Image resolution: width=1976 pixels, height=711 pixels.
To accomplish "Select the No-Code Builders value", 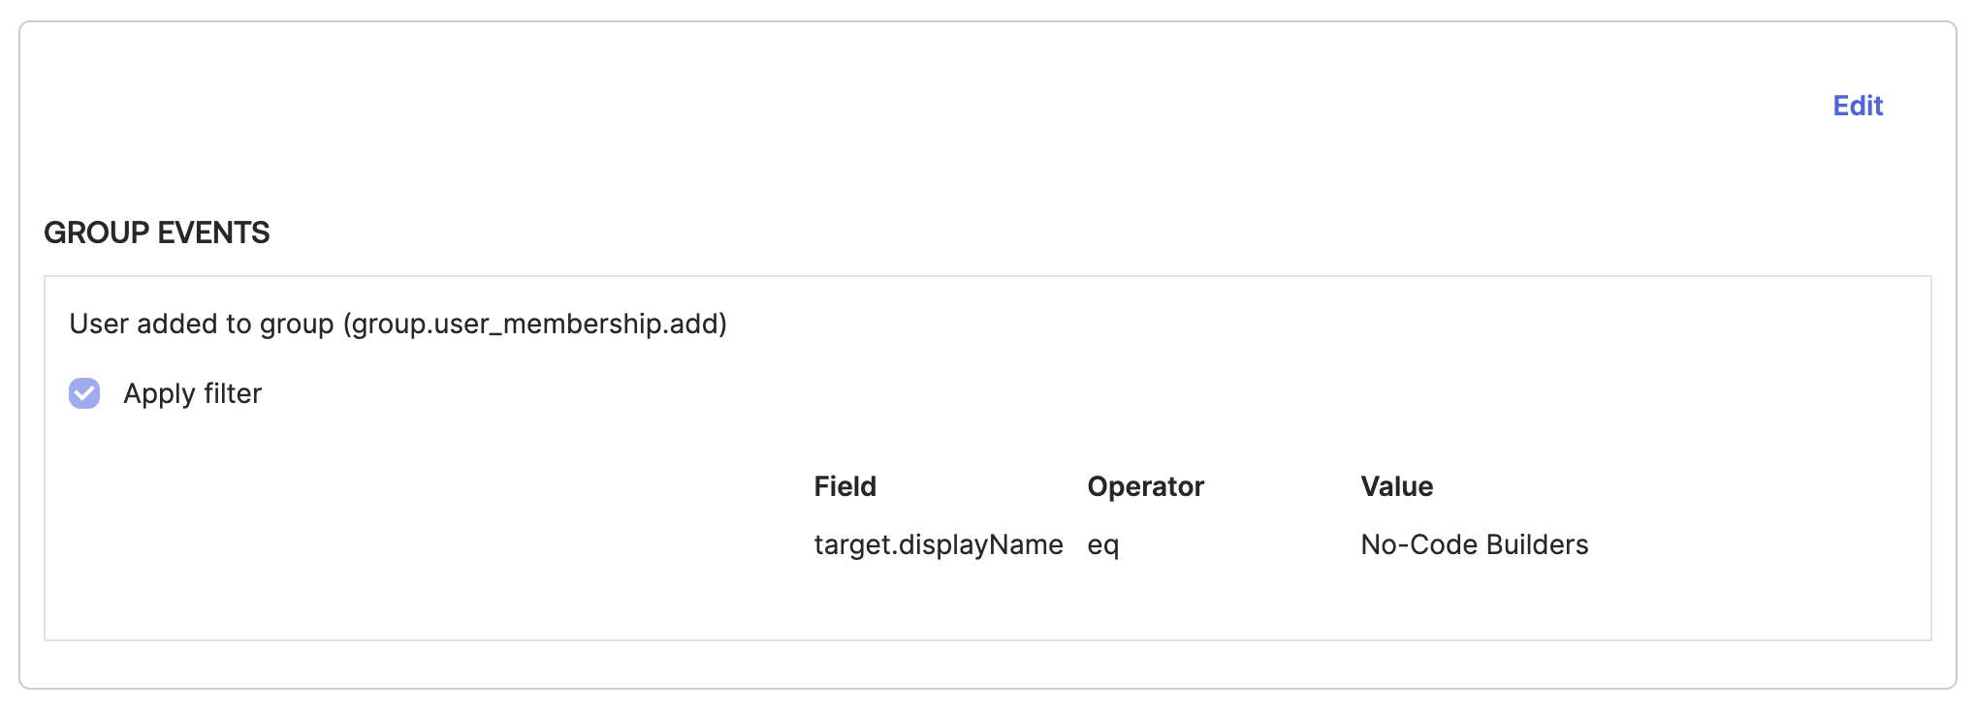I will [x=1475, y=544].
